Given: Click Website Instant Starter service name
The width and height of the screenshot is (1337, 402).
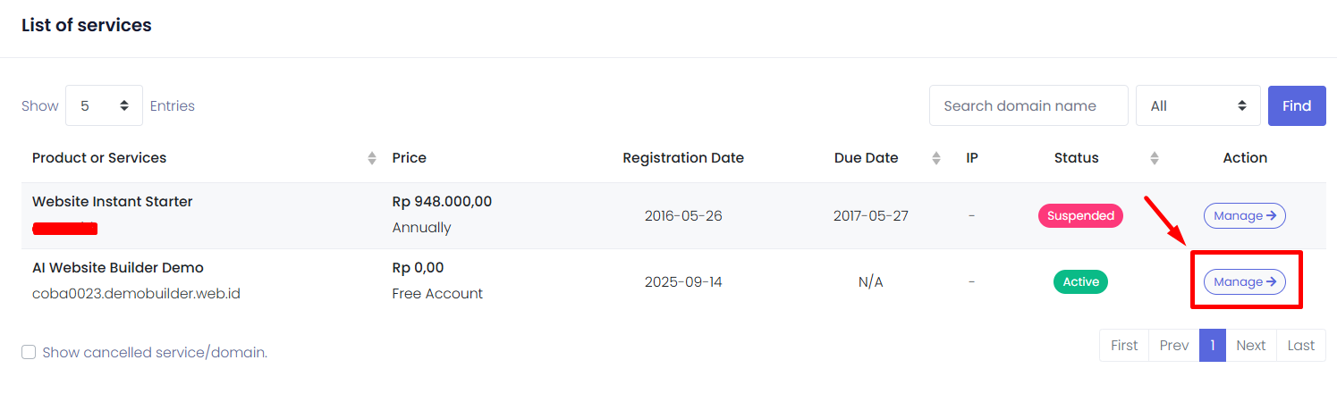Looking at the screenshot, I should point(113,202).
